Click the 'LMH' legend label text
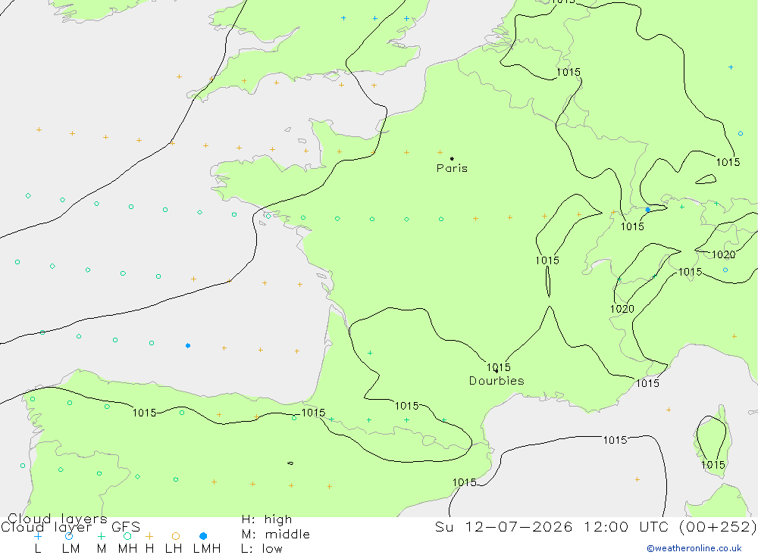 pos(207,549)
